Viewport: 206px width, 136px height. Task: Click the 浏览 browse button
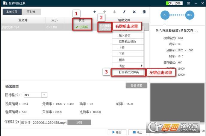point(79,122)
